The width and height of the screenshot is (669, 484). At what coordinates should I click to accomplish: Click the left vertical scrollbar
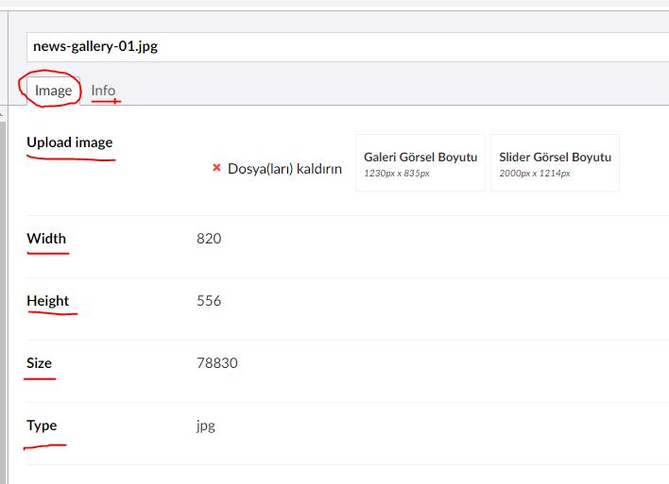(3, 298)
